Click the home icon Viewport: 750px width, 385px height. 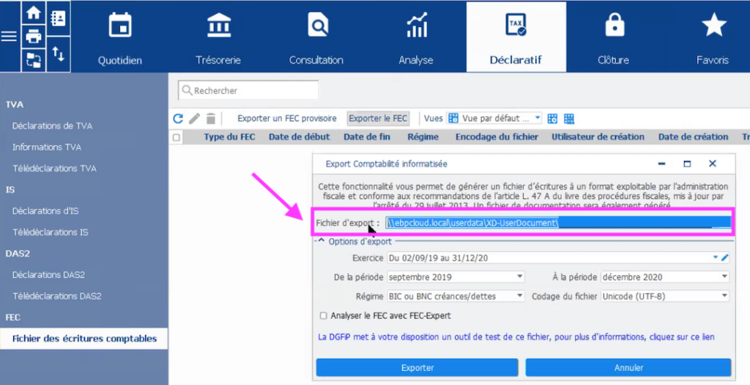(x=34, y=12)
